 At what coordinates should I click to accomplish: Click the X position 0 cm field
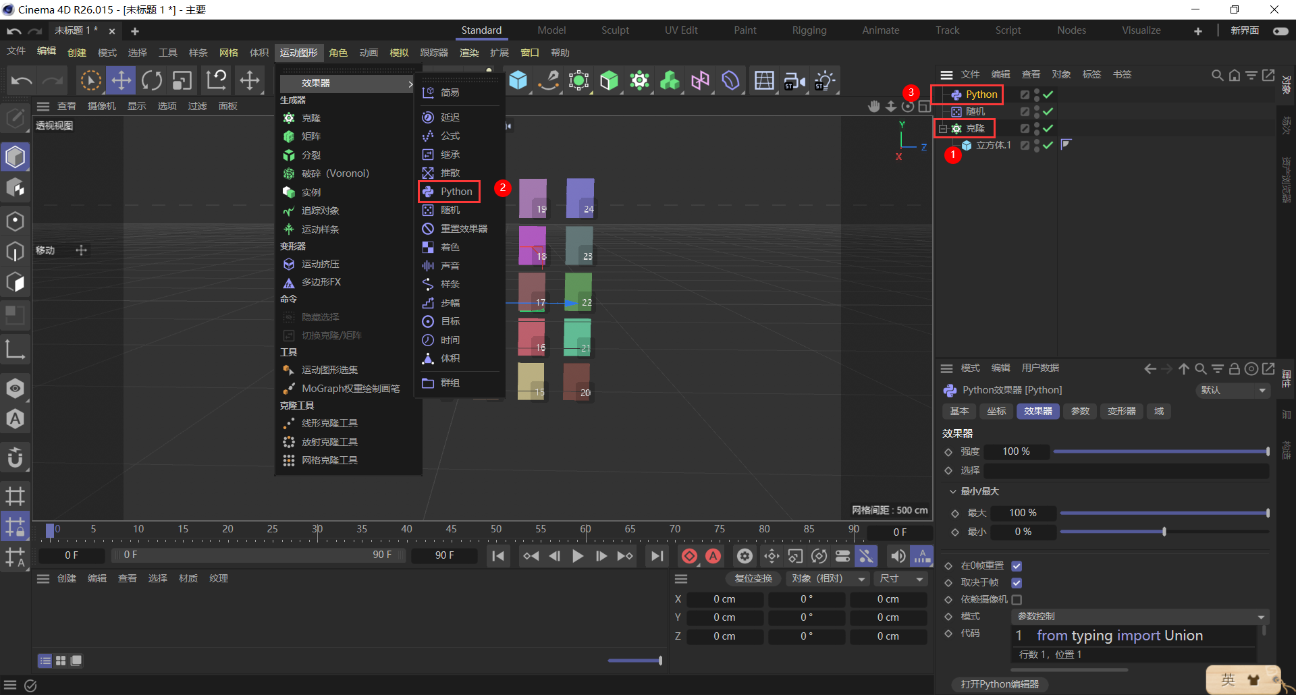click(x=724, y=599)
